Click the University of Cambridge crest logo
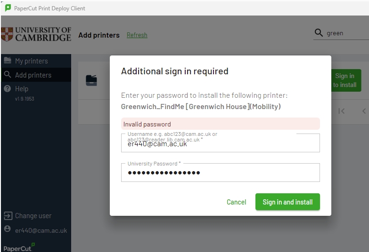 pyautogui.click(x=7, y=34)
